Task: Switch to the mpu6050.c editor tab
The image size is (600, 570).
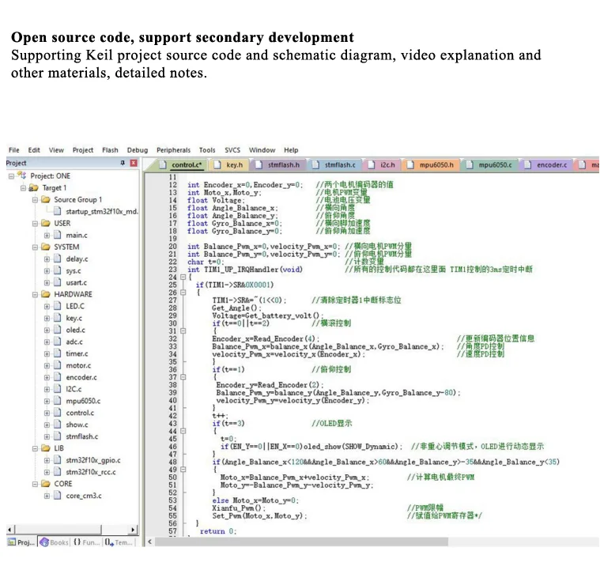Action: [490, 164]
